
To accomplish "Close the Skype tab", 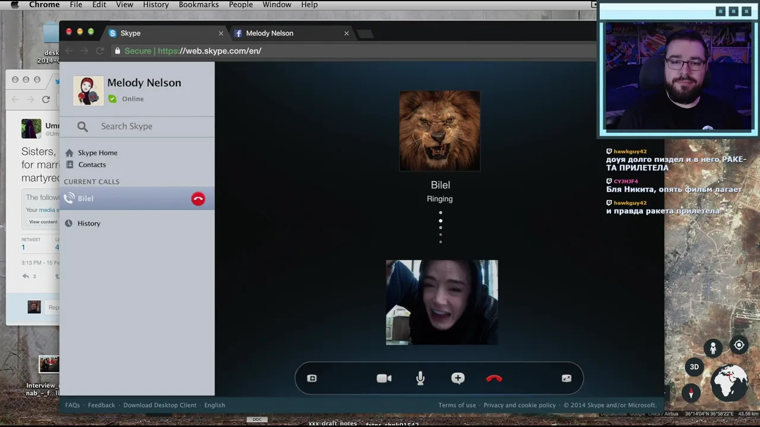I will 221,33.
